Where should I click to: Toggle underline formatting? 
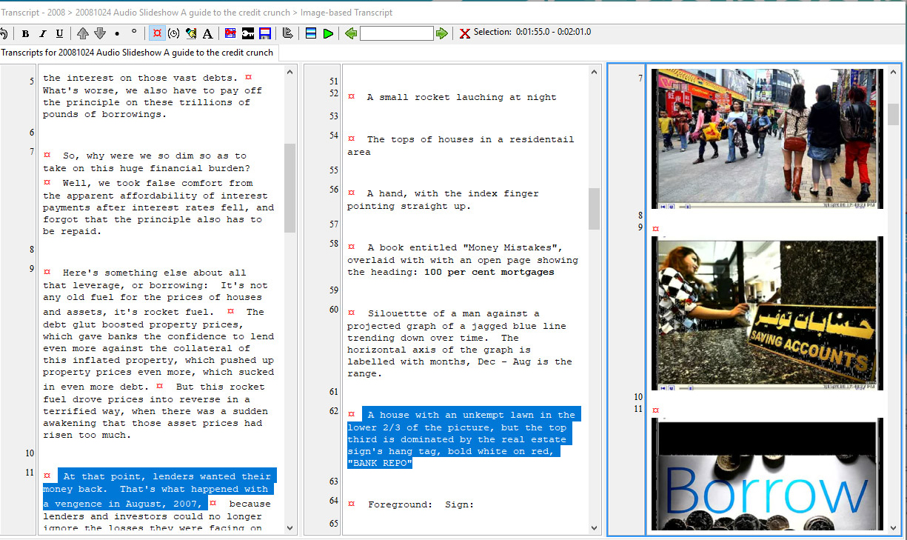pyautogui.click(x=59, y=33)
